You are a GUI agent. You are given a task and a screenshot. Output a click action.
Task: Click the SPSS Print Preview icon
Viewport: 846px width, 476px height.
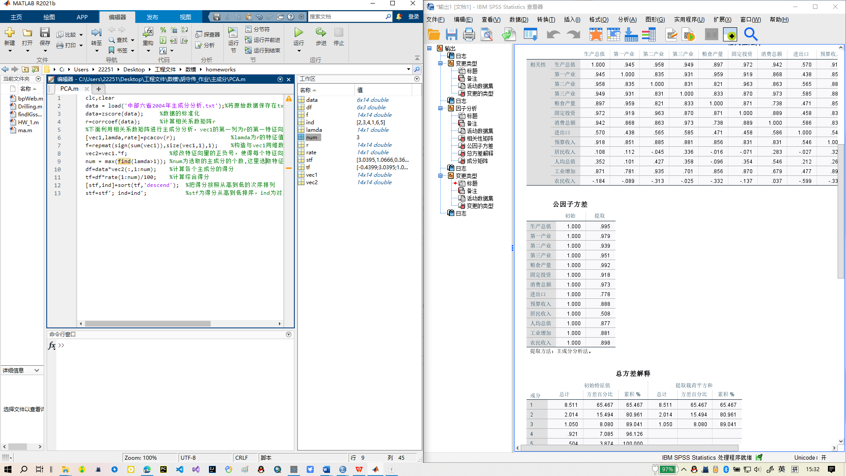(x=487, y=34)
